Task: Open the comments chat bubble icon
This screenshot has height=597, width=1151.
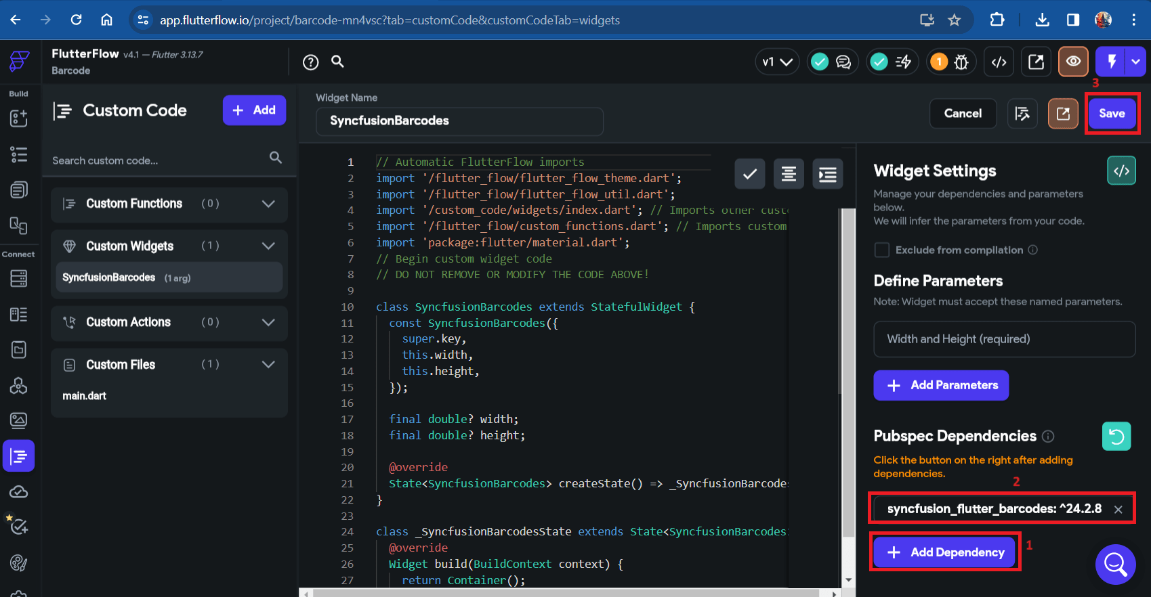Action: [843, 62]
